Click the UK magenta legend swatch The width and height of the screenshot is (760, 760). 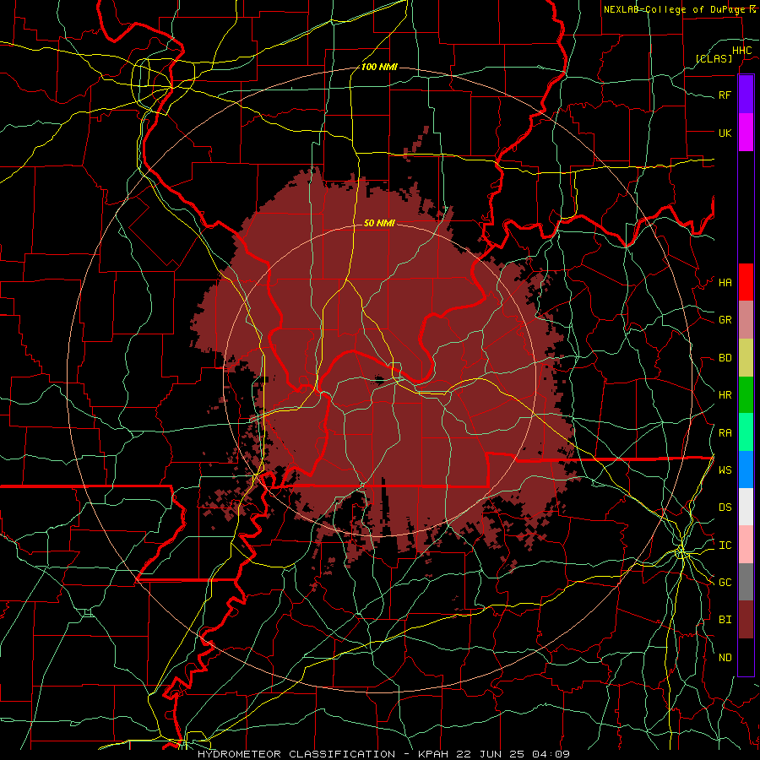pyautogui.click(x=746, y=133)
